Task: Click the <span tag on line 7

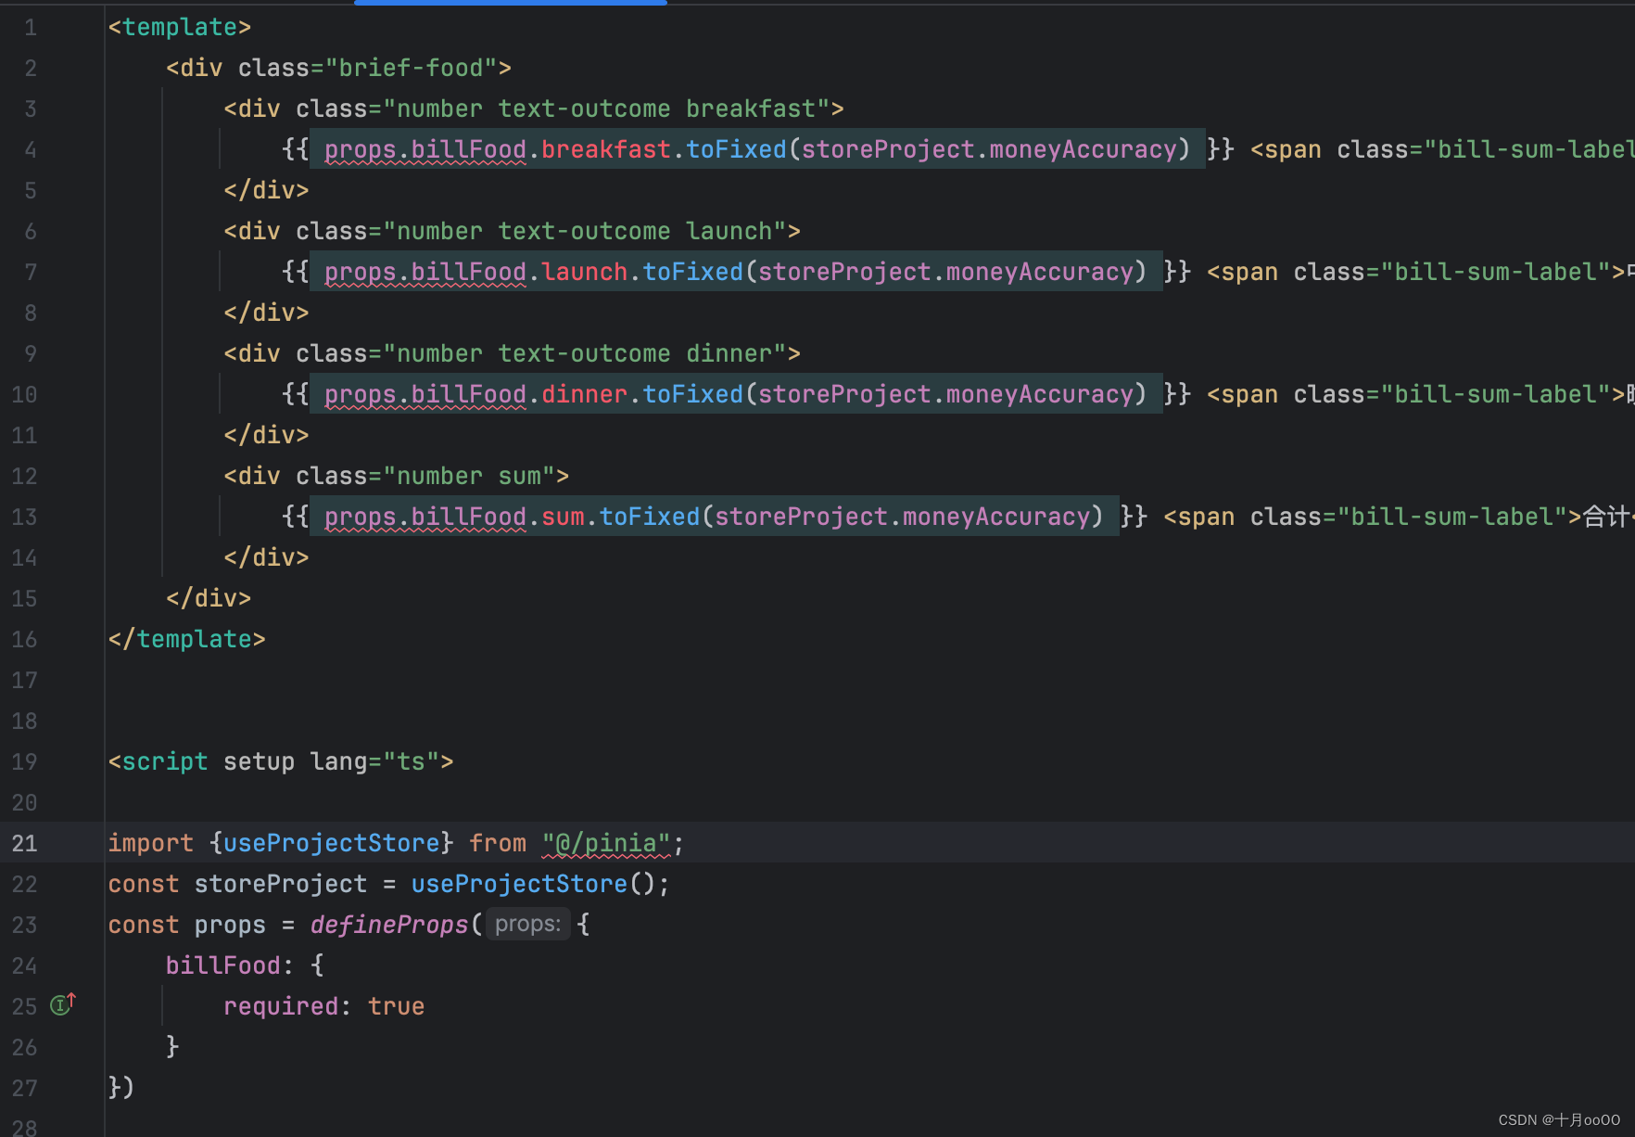Action: (x=1242, y=272)
